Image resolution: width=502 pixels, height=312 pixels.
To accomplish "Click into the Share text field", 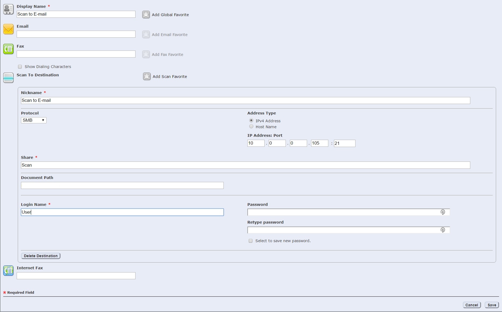I will click(x=245, y=165).
